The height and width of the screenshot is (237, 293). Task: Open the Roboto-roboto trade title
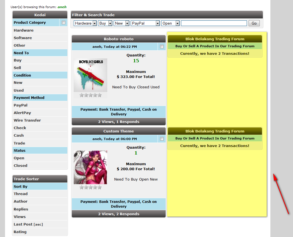pyautogui.click(x=118, y=39)
